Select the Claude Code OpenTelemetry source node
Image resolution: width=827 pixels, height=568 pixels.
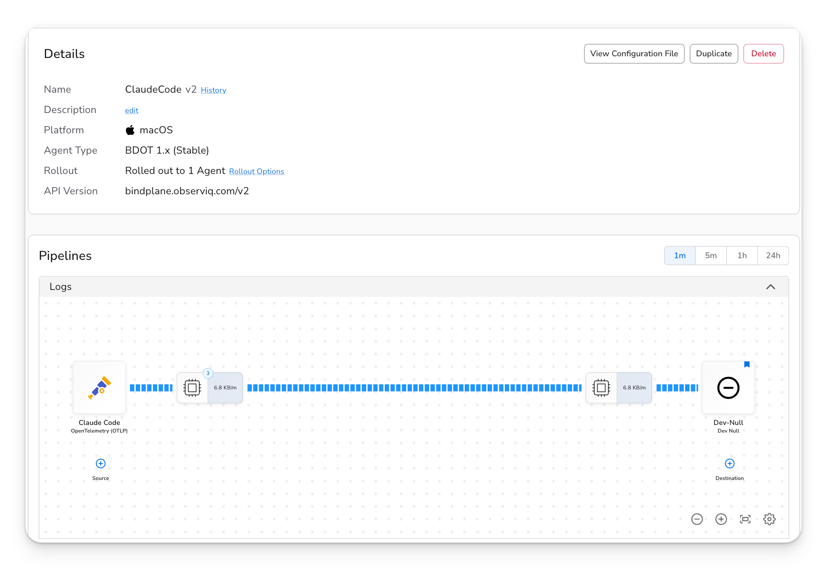click(x=99, y=387)
